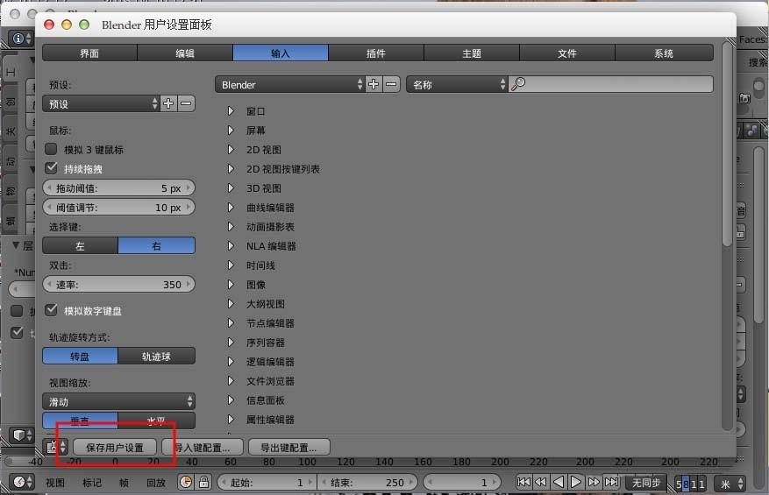This screenshot has height=495, width=769.
Task: Expand the 屏幕 keymap section
Action: click(x=231, y=131)
